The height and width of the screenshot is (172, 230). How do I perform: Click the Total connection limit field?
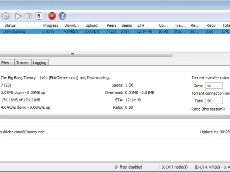point(214,101)
